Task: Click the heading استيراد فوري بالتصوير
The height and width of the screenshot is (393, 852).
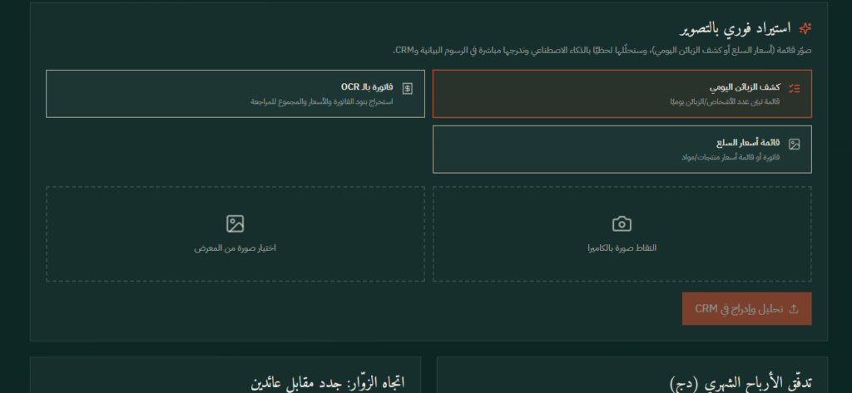Action: tap(736, 28)
